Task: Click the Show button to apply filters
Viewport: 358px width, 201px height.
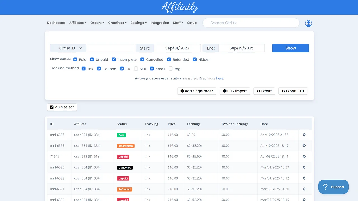Action: (x=290, y=48)
